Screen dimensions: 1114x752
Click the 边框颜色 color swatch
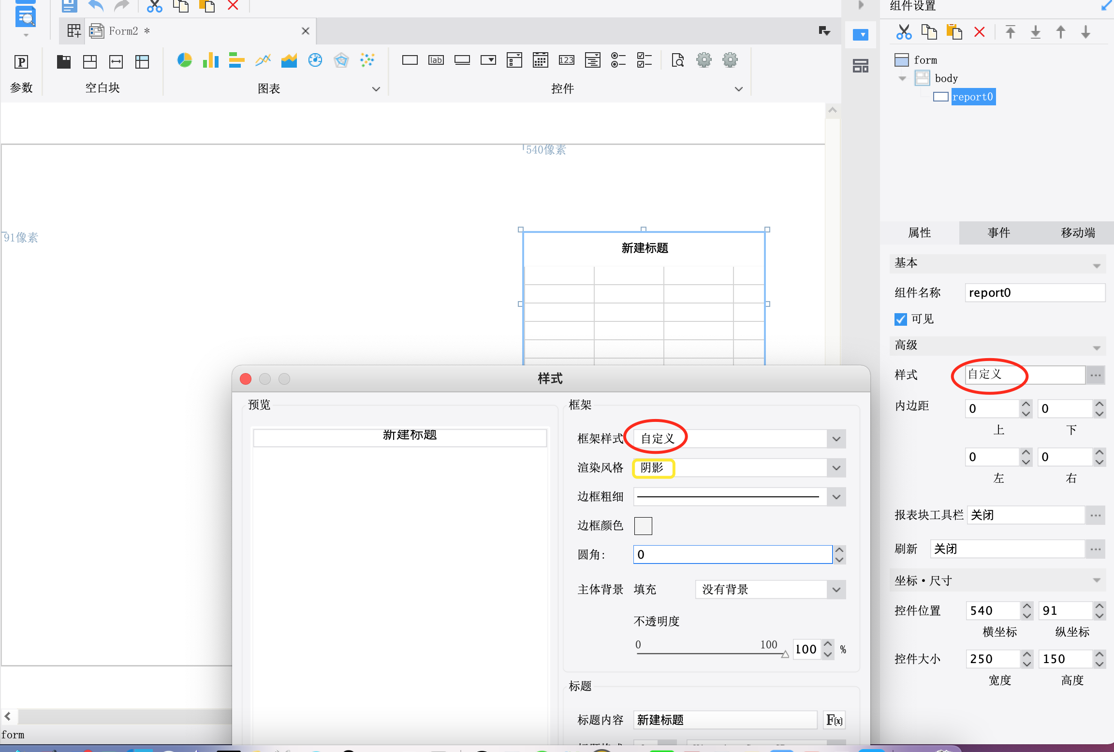pyautogui.click(x=643, y=526)
